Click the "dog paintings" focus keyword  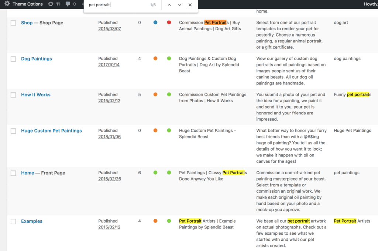(347, 58)
